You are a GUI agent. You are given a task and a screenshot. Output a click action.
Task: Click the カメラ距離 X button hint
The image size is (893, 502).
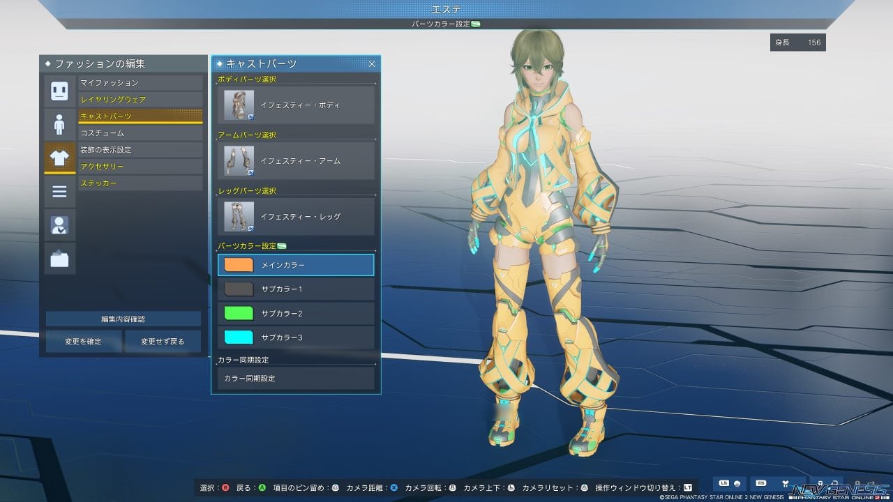click(393, 487)
